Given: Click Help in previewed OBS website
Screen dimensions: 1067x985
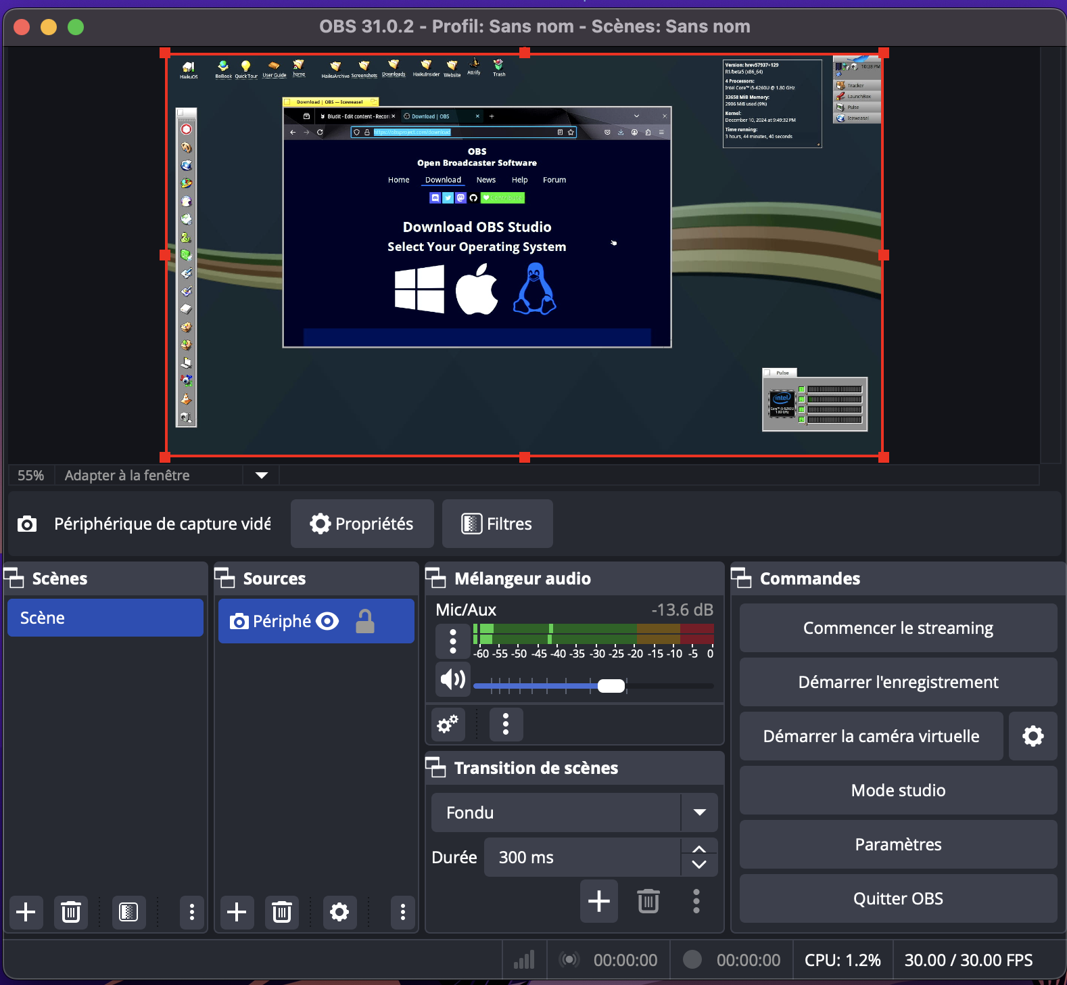Looking at the screenshot, I should pos(519,180).
